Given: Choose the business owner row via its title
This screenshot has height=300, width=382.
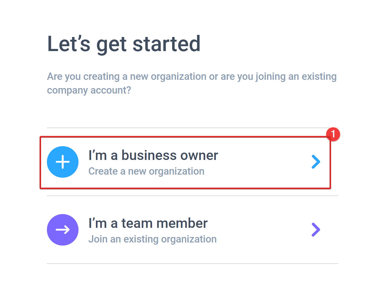Looking at the screenshot, I should coord(153,155).
